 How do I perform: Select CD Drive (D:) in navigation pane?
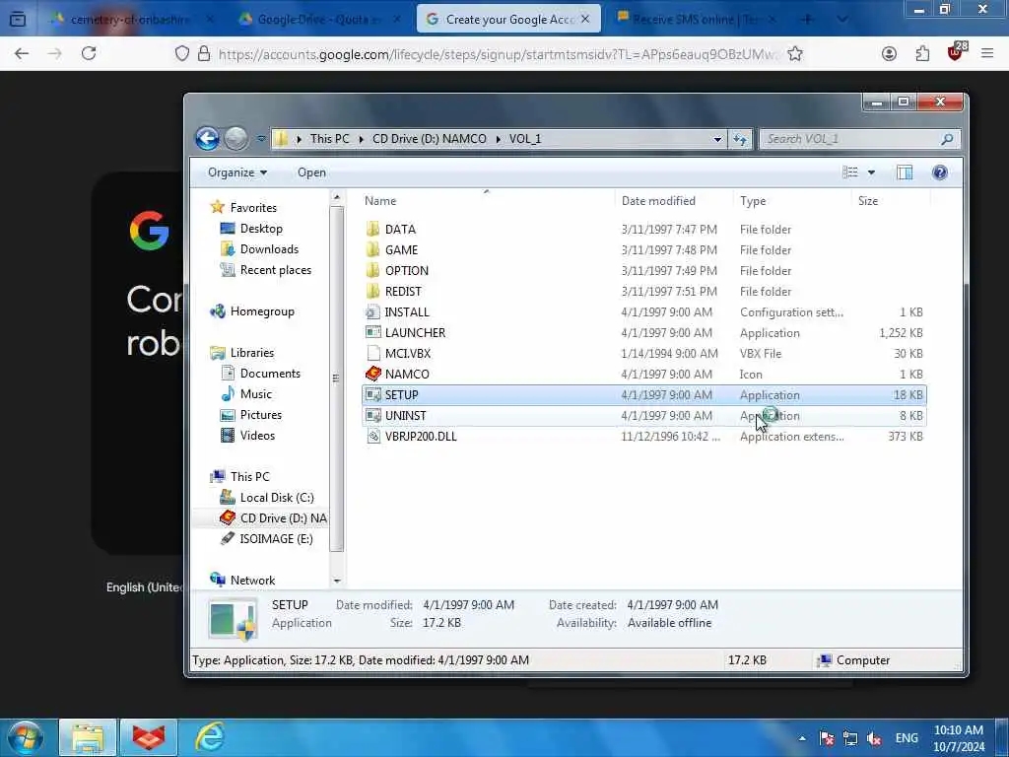[283, 518]
